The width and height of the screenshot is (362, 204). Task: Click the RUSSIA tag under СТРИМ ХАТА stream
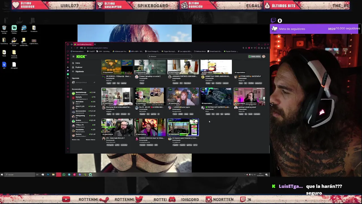251,83
